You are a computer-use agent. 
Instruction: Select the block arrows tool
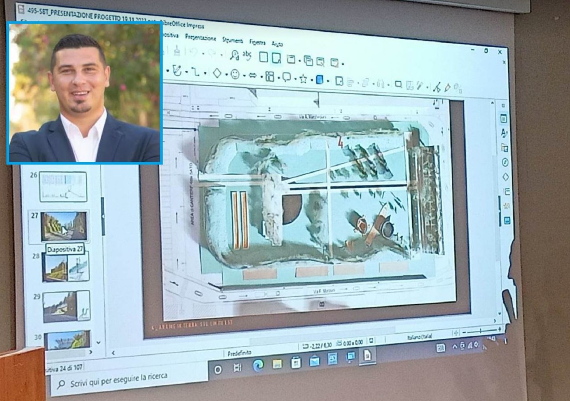252,76
